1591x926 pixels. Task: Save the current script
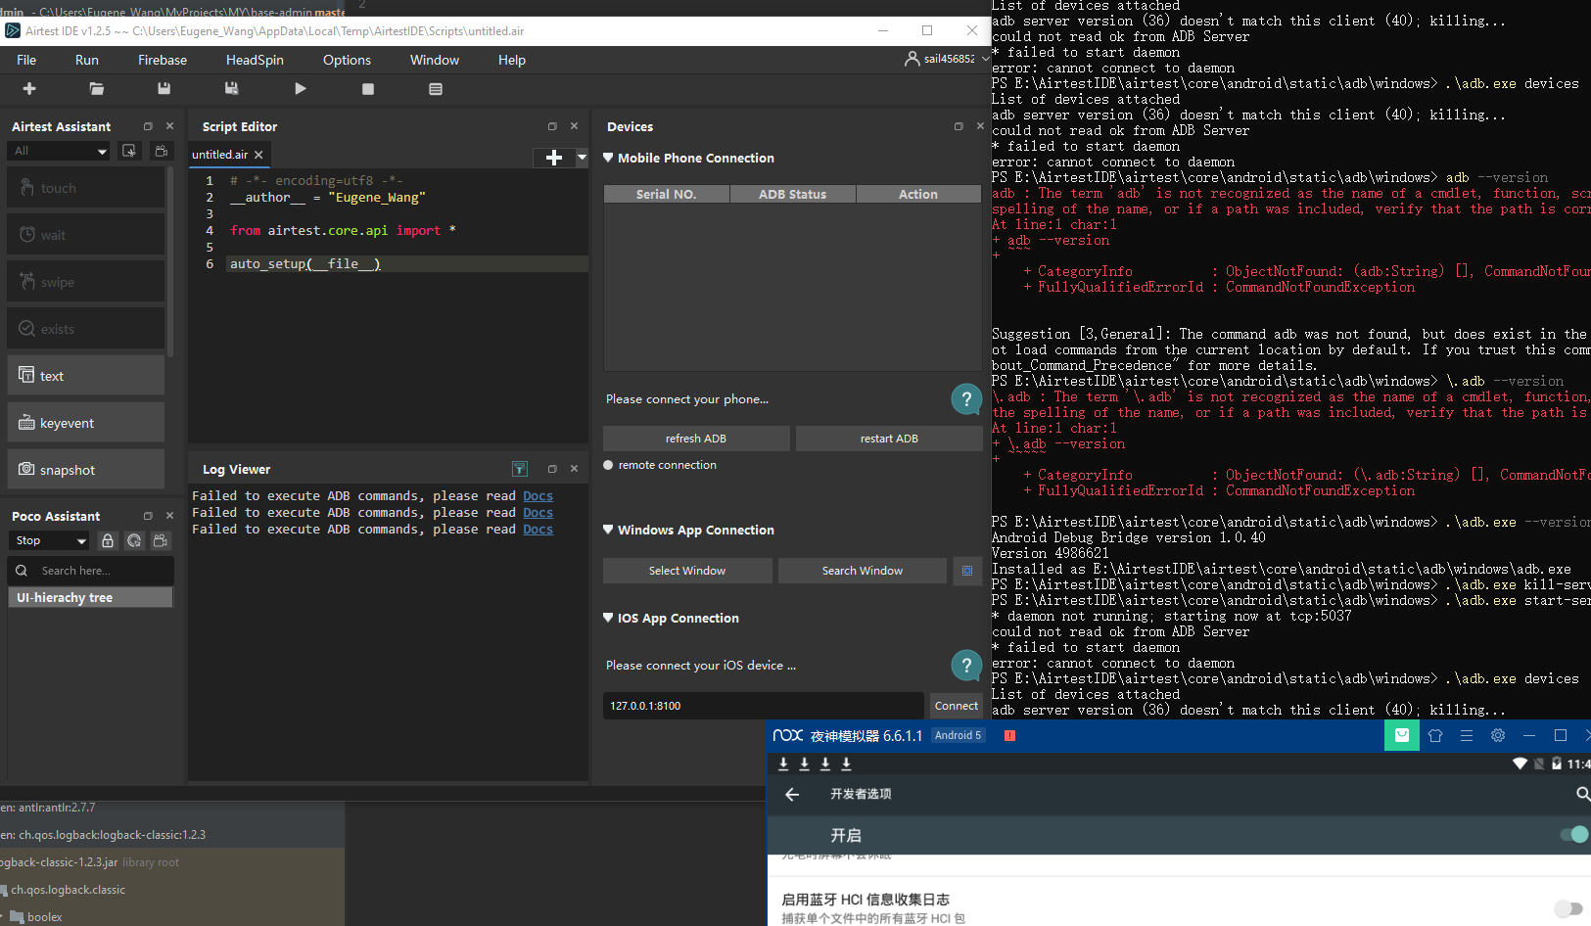[164, 88]
